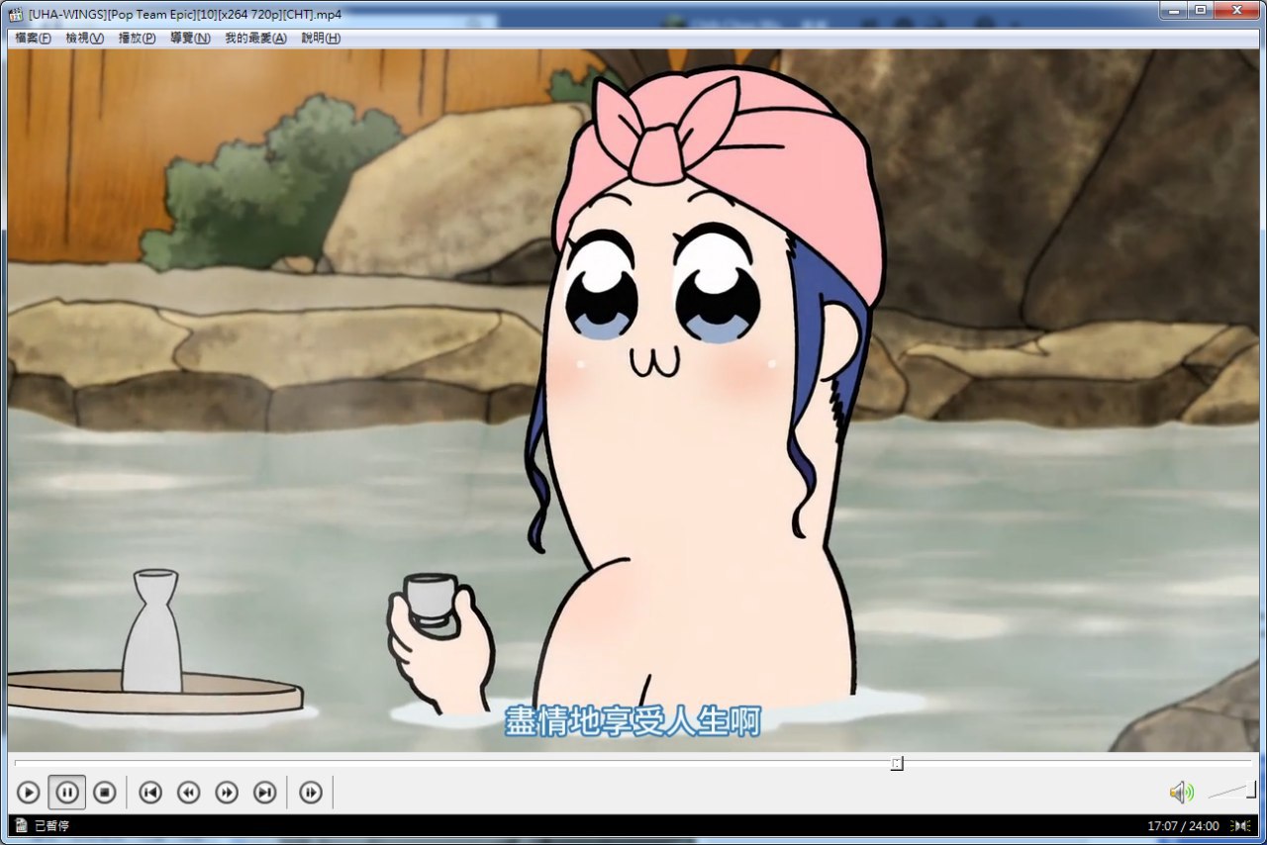1267x845 pixels.
Task: Click the Pause button
Action: (x=67, y=793)
